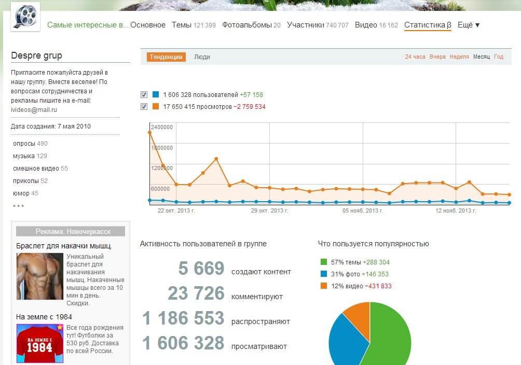
Task: Click the ivideos@mail.ru email address
Action: 34,109
